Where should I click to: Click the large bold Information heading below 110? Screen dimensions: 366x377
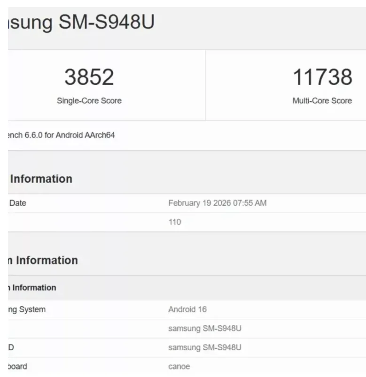(x=44, y=260)
